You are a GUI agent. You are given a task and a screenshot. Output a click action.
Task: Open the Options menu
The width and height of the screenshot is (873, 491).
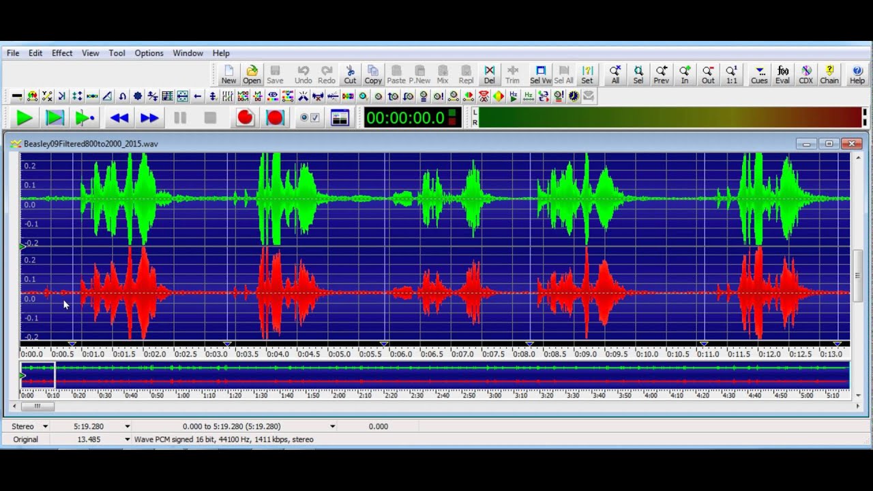(x=149, y=53)
